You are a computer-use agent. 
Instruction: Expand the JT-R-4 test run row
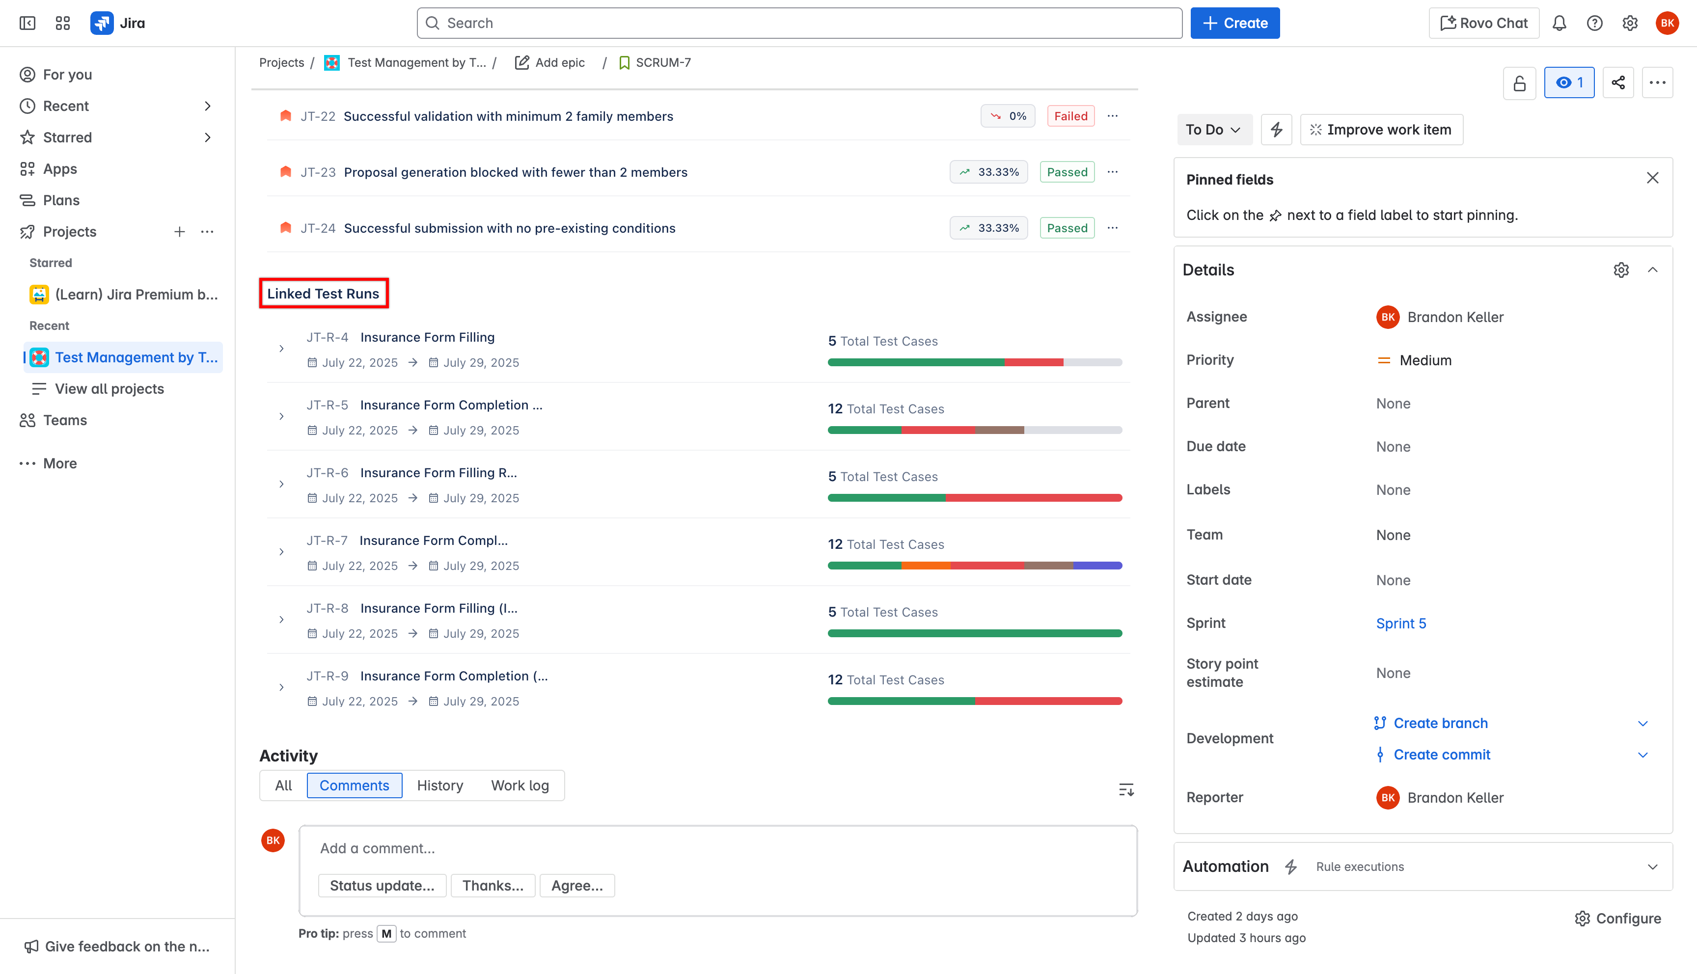click(x=282, y=349)
